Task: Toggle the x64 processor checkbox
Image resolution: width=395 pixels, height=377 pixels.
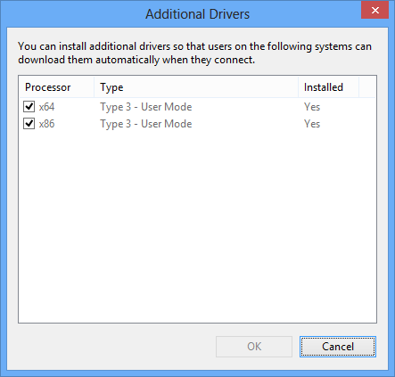Action: pos(29,106)
